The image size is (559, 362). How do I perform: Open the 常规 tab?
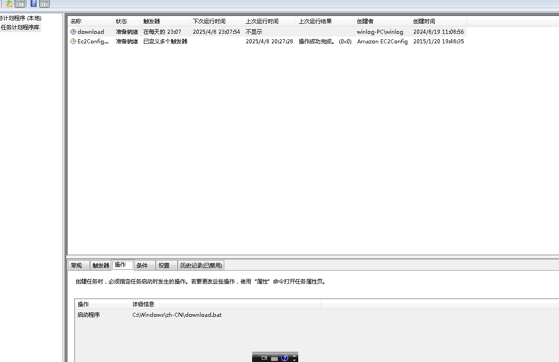click(x=77, y=266)
